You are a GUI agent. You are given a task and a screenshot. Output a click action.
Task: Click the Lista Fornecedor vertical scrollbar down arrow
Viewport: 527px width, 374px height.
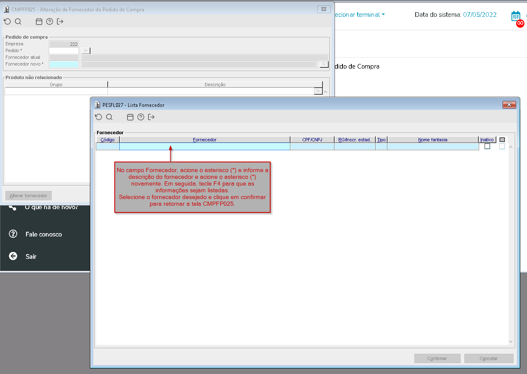click(x=511, y=342)
